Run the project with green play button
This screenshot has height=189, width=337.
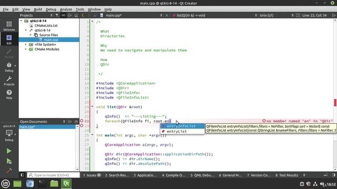[x=9, y=151]
